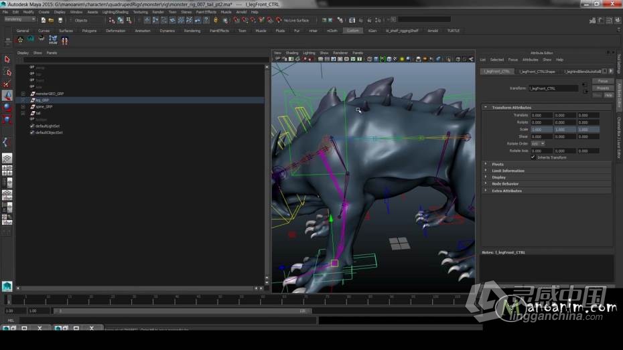Click the outliner vertical scrollbar

[x=267, y=174]
